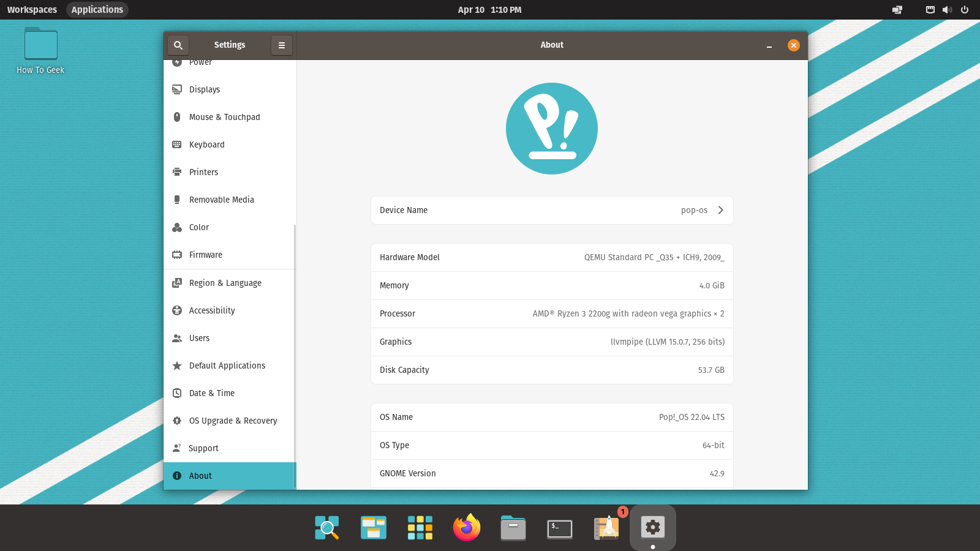Click the Default Applications star icon
The height and width of the screenshot is (551, 980).
pos(177,365)
